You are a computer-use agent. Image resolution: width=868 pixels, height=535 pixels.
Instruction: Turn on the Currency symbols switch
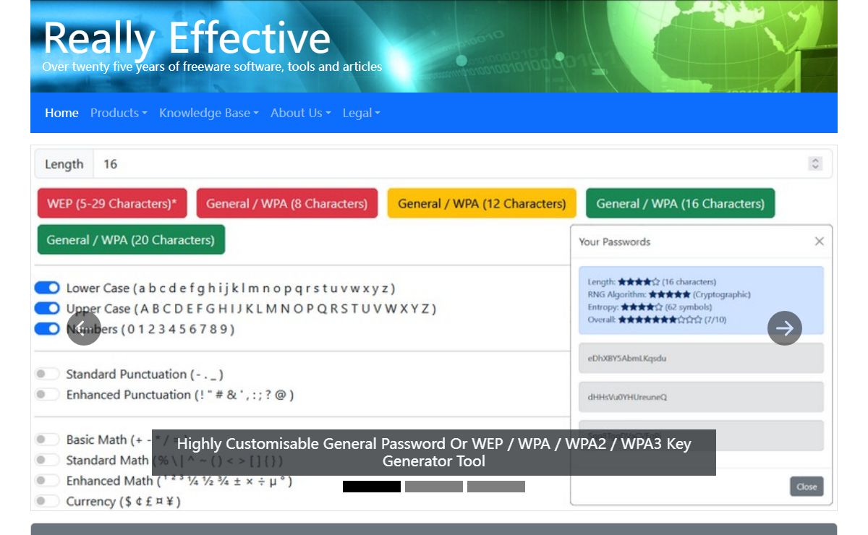click(47, 501)
